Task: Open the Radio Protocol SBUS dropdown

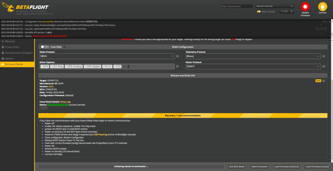Action: coord(107,56)
